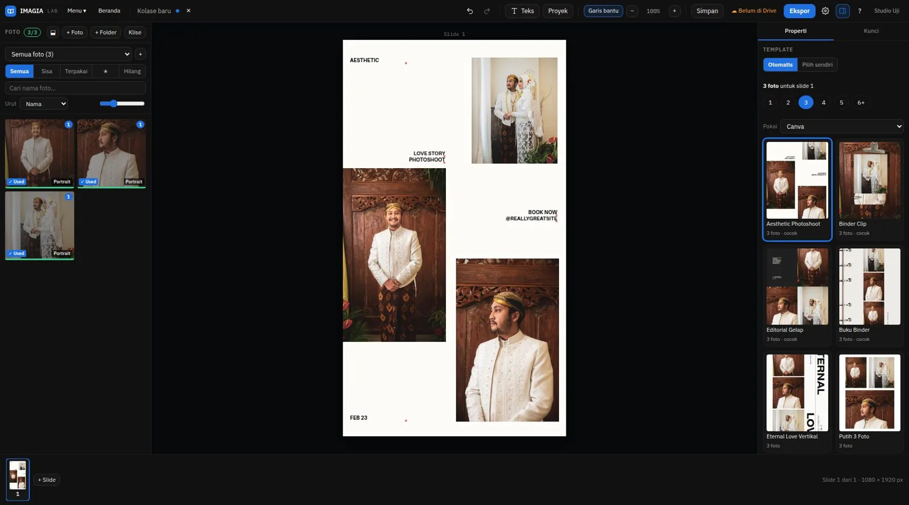Filter photos by the star favorites tab

pos(105,71)
